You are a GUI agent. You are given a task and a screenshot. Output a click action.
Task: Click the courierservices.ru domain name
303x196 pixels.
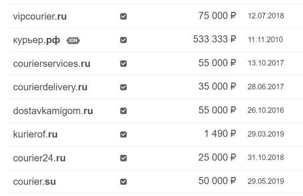coord(52,64)
